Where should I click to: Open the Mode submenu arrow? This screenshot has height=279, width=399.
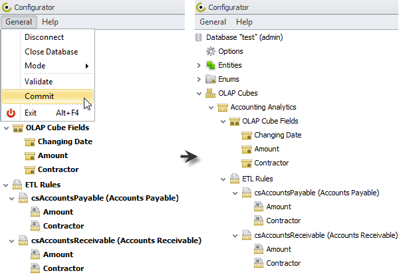[x=87, y=66]
